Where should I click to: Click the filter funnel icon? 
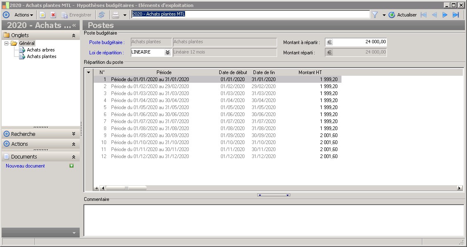point(375,15)
